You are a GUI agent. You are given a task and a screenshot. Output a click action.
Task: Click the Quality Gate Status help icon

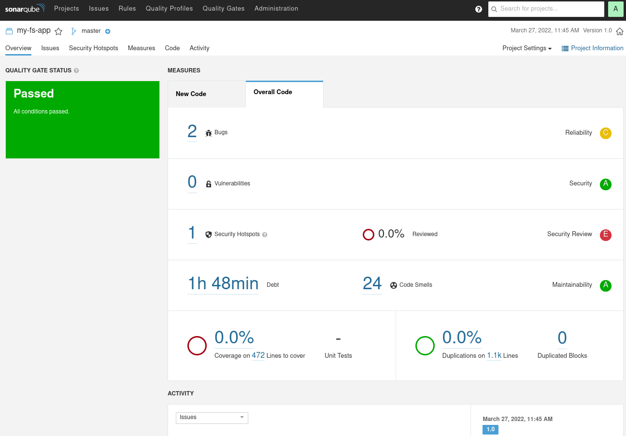pos(76,70)
